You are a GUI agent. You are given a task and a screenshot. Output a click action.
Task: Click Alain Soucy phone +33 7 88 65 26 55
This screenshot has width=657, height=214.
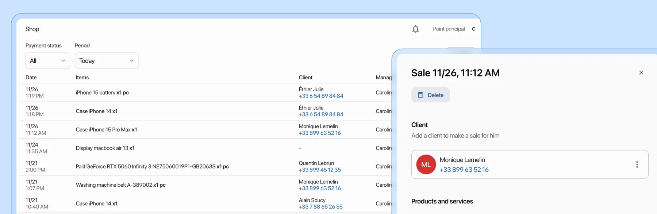[x=320, y=207]
